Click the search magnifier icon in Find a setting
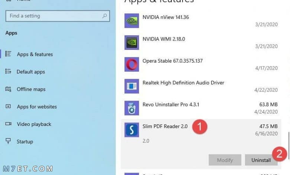 [x=105, y=16]
